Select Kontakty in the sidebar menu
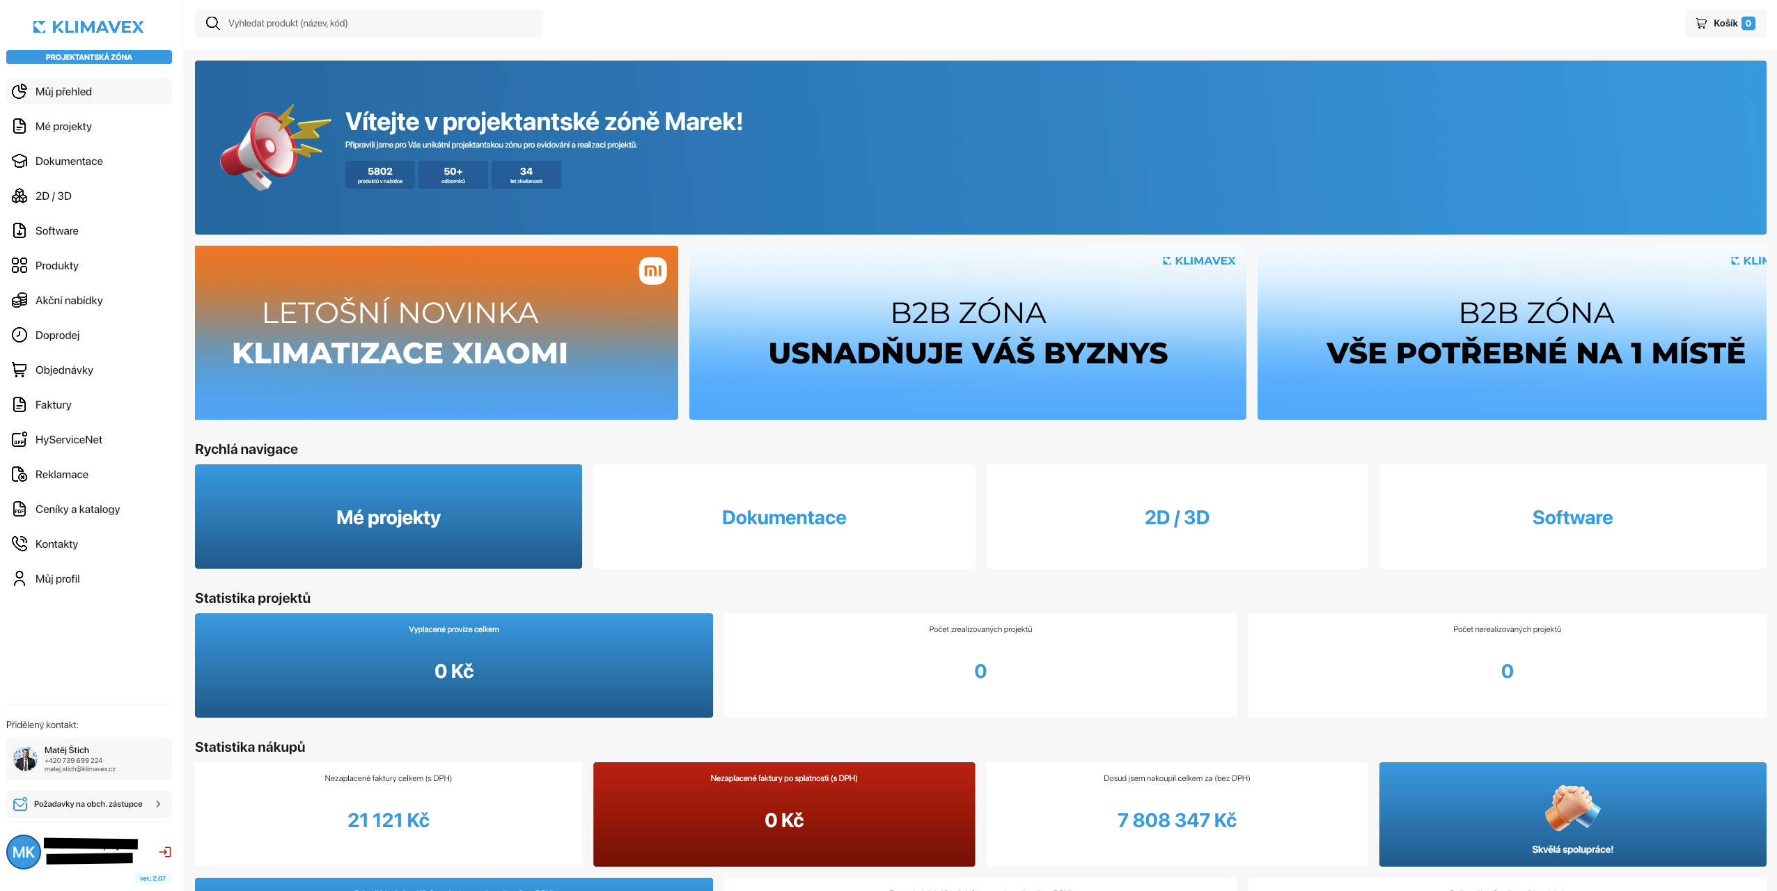This screenshot has height=891, width=1777. coord(89,544)
